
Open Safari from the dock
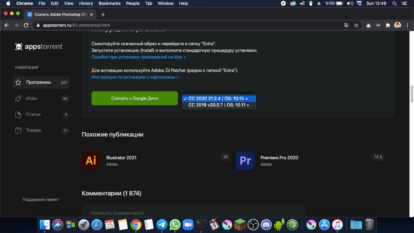point(97,225)
